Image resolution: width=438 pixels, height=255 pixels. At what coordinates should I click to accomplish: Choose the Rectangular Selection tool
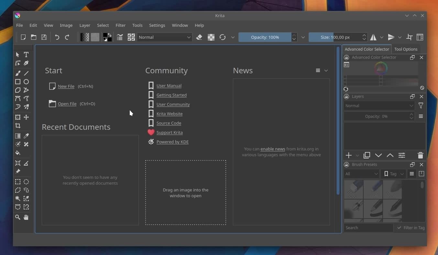[x=18, y=182]
